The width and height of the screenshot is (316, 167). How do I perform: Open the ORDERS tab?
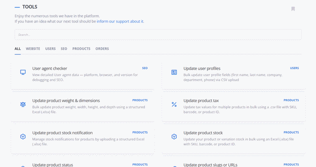102,48
